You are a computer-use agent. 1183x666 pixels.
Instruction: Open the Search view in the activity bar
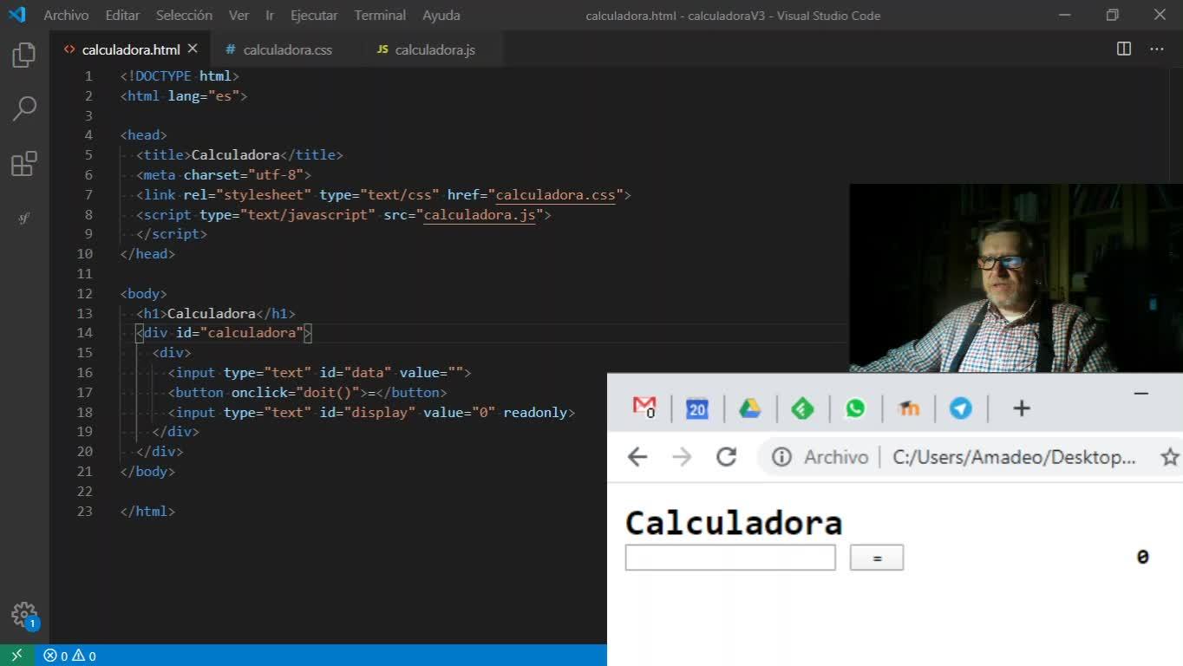[x=24, y=108]
